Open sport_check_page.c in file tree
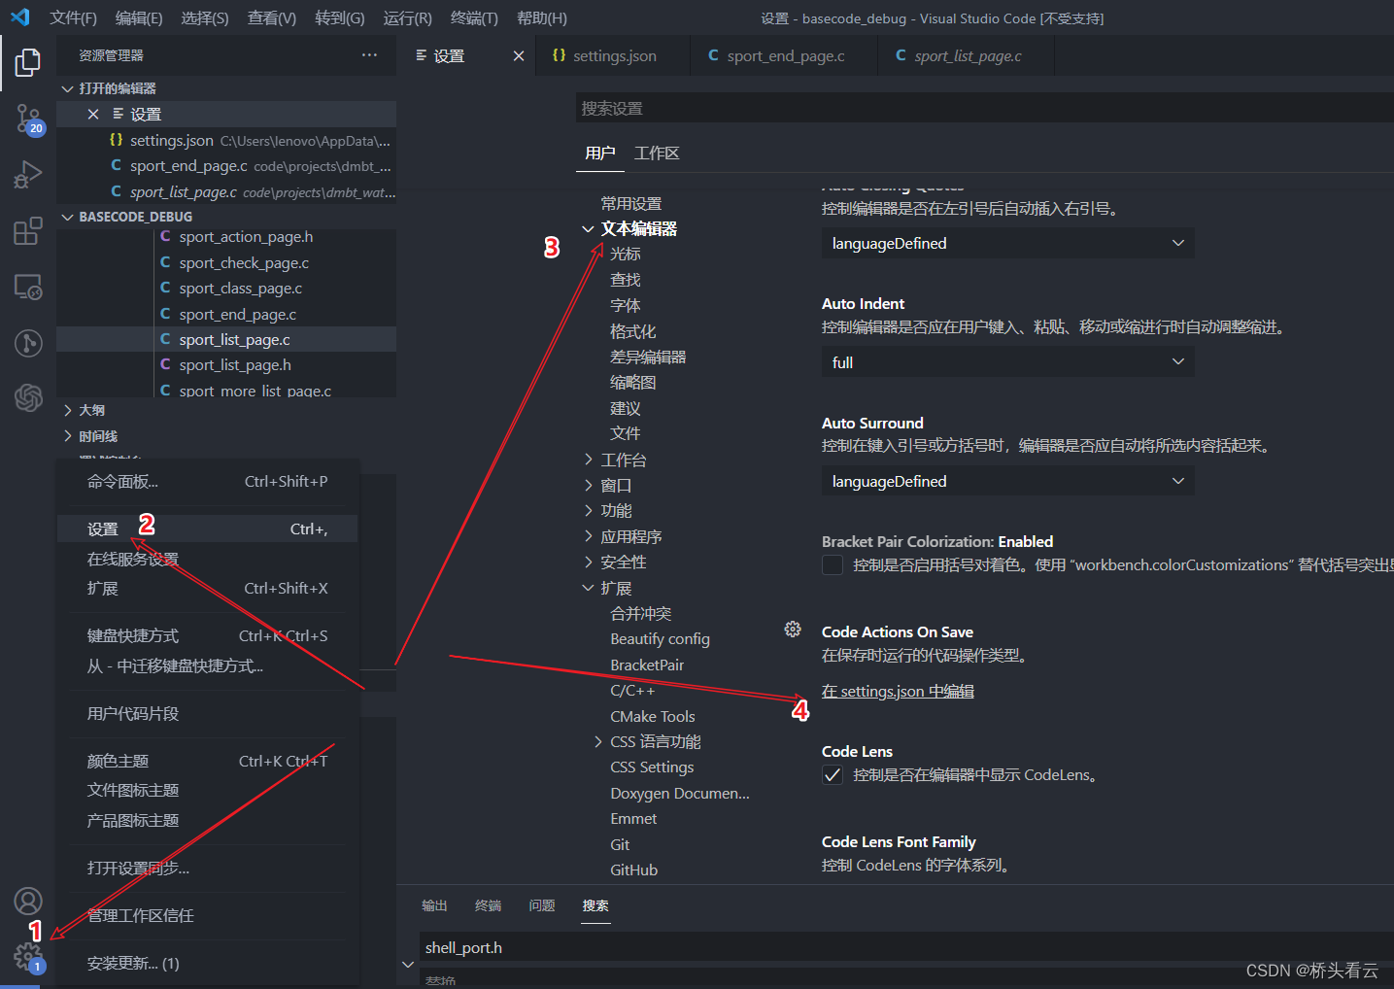Viewport: 1394px width, 989px height. click(x=244, y=263)
